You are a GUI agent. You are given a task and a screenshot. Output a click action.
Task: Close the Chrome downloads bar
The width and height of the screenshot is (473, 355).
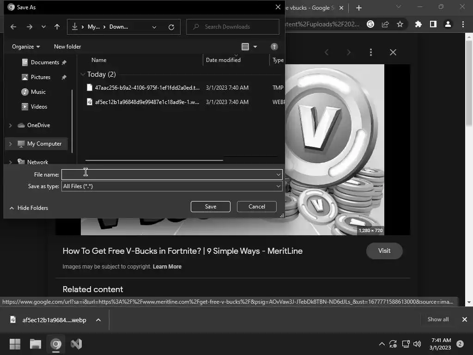(465, 319)
